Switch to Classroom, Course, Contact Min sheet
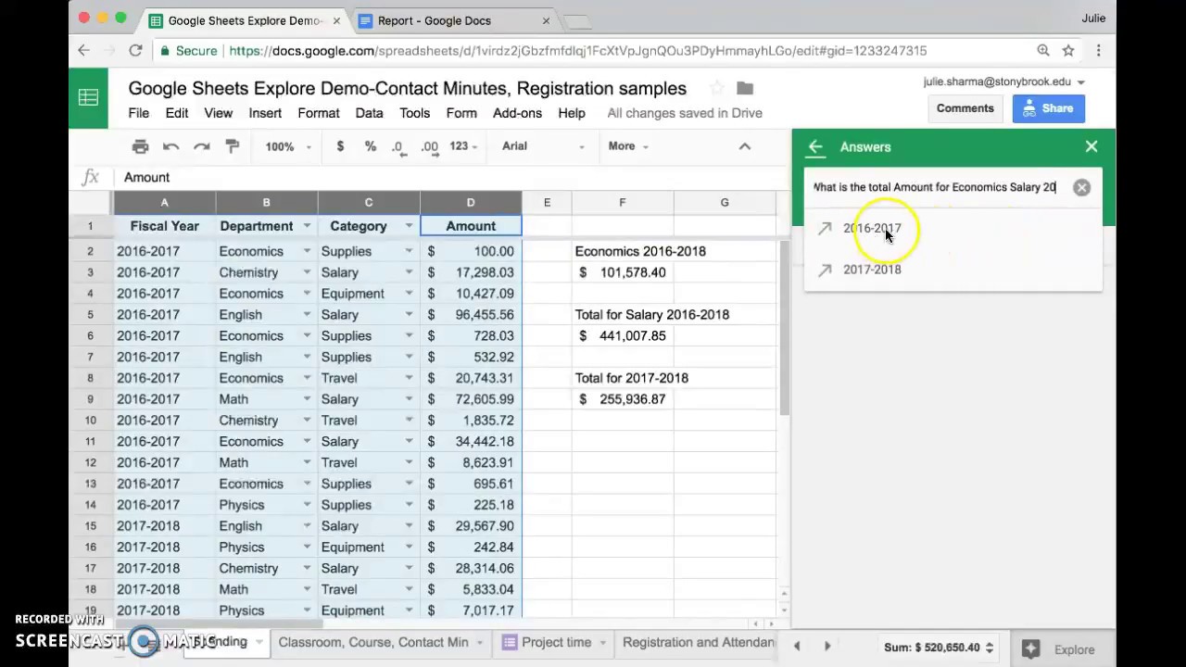 tap(373, 642)
